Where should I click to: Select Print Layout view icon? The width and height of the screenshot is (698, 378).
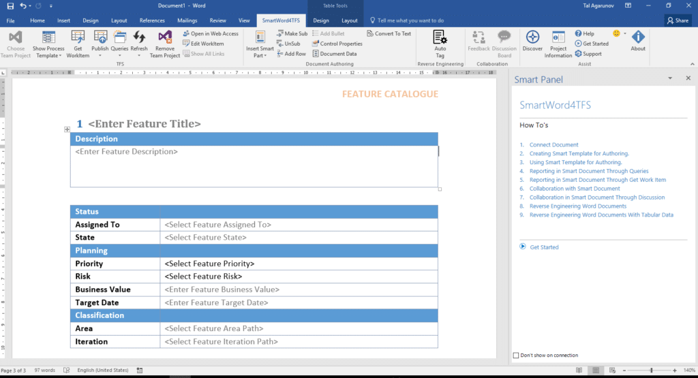[596, 370]
